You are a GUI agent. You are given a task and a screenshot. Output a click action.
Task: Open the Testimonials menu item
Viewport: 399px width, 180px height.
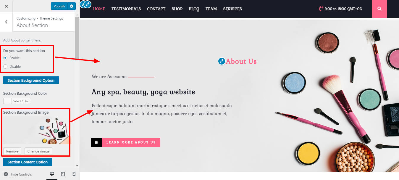tap(126, 9)
